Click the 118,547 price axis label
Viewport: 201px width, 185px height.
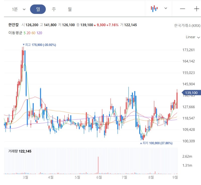coord(188,118)
